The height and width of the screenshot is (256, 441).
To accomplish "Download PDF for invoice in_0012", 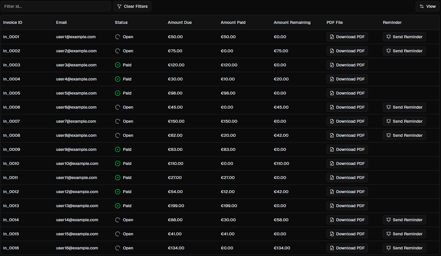I will tap(347, 192).
